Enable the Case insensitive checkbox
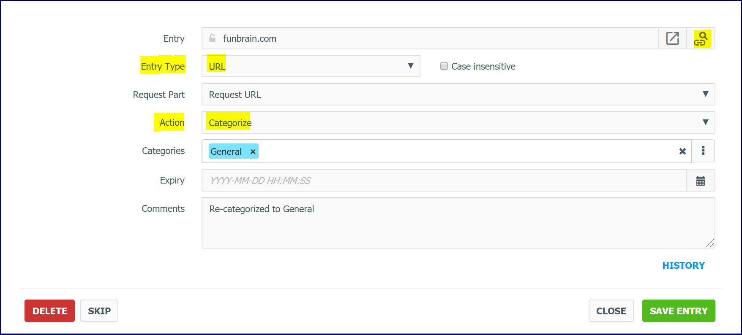This screenshot has height=335, width=742. click(444, 66)
